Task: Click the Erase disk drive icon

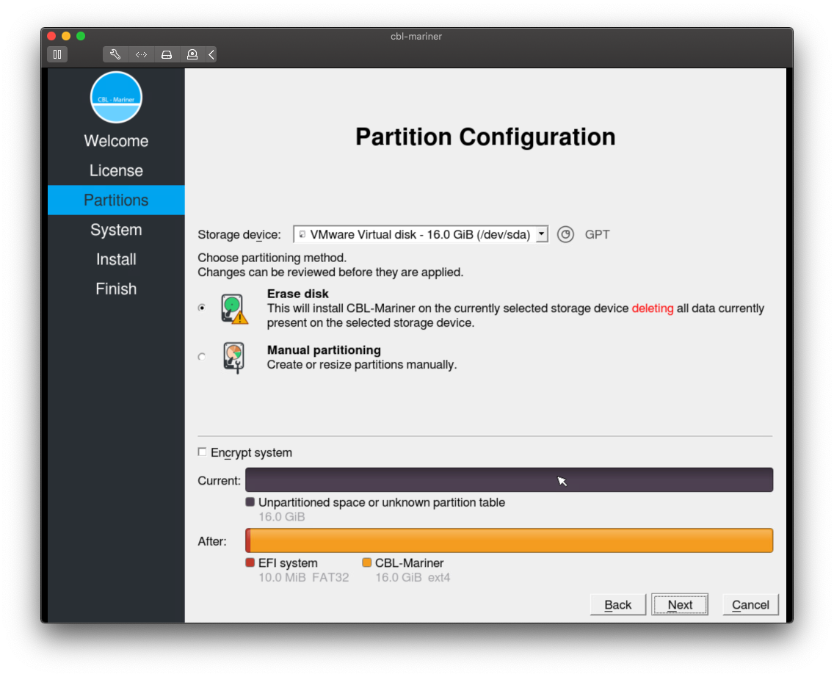Action: 234,309
